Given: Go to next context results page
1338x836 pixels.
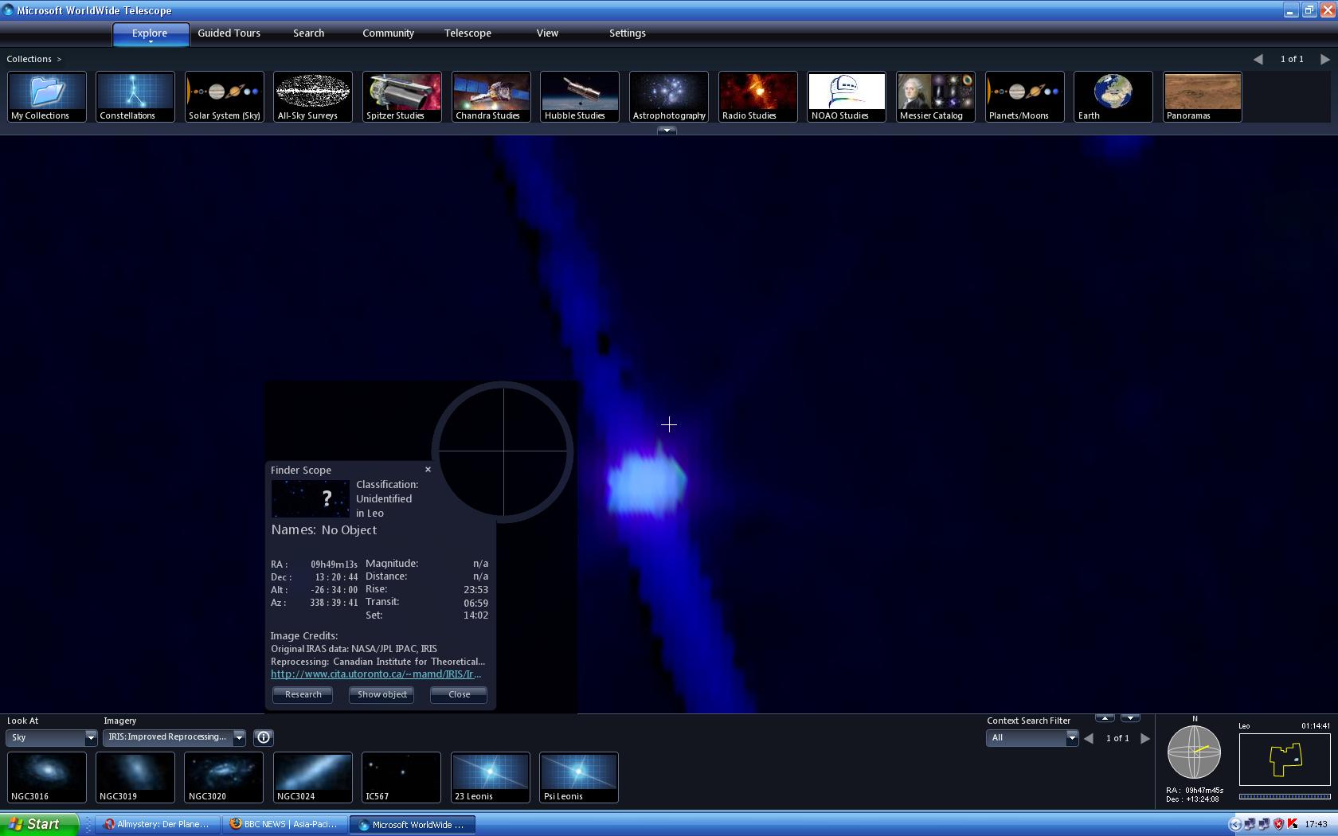Looking at the screenshot, I should click(x=1145, y=738).
